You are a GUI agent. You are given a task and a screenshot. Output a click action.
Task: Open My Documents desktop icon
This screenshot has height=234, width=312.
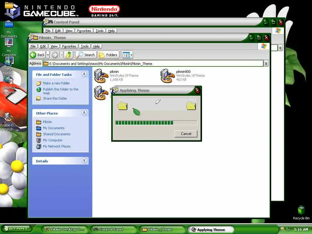point(9,29)
